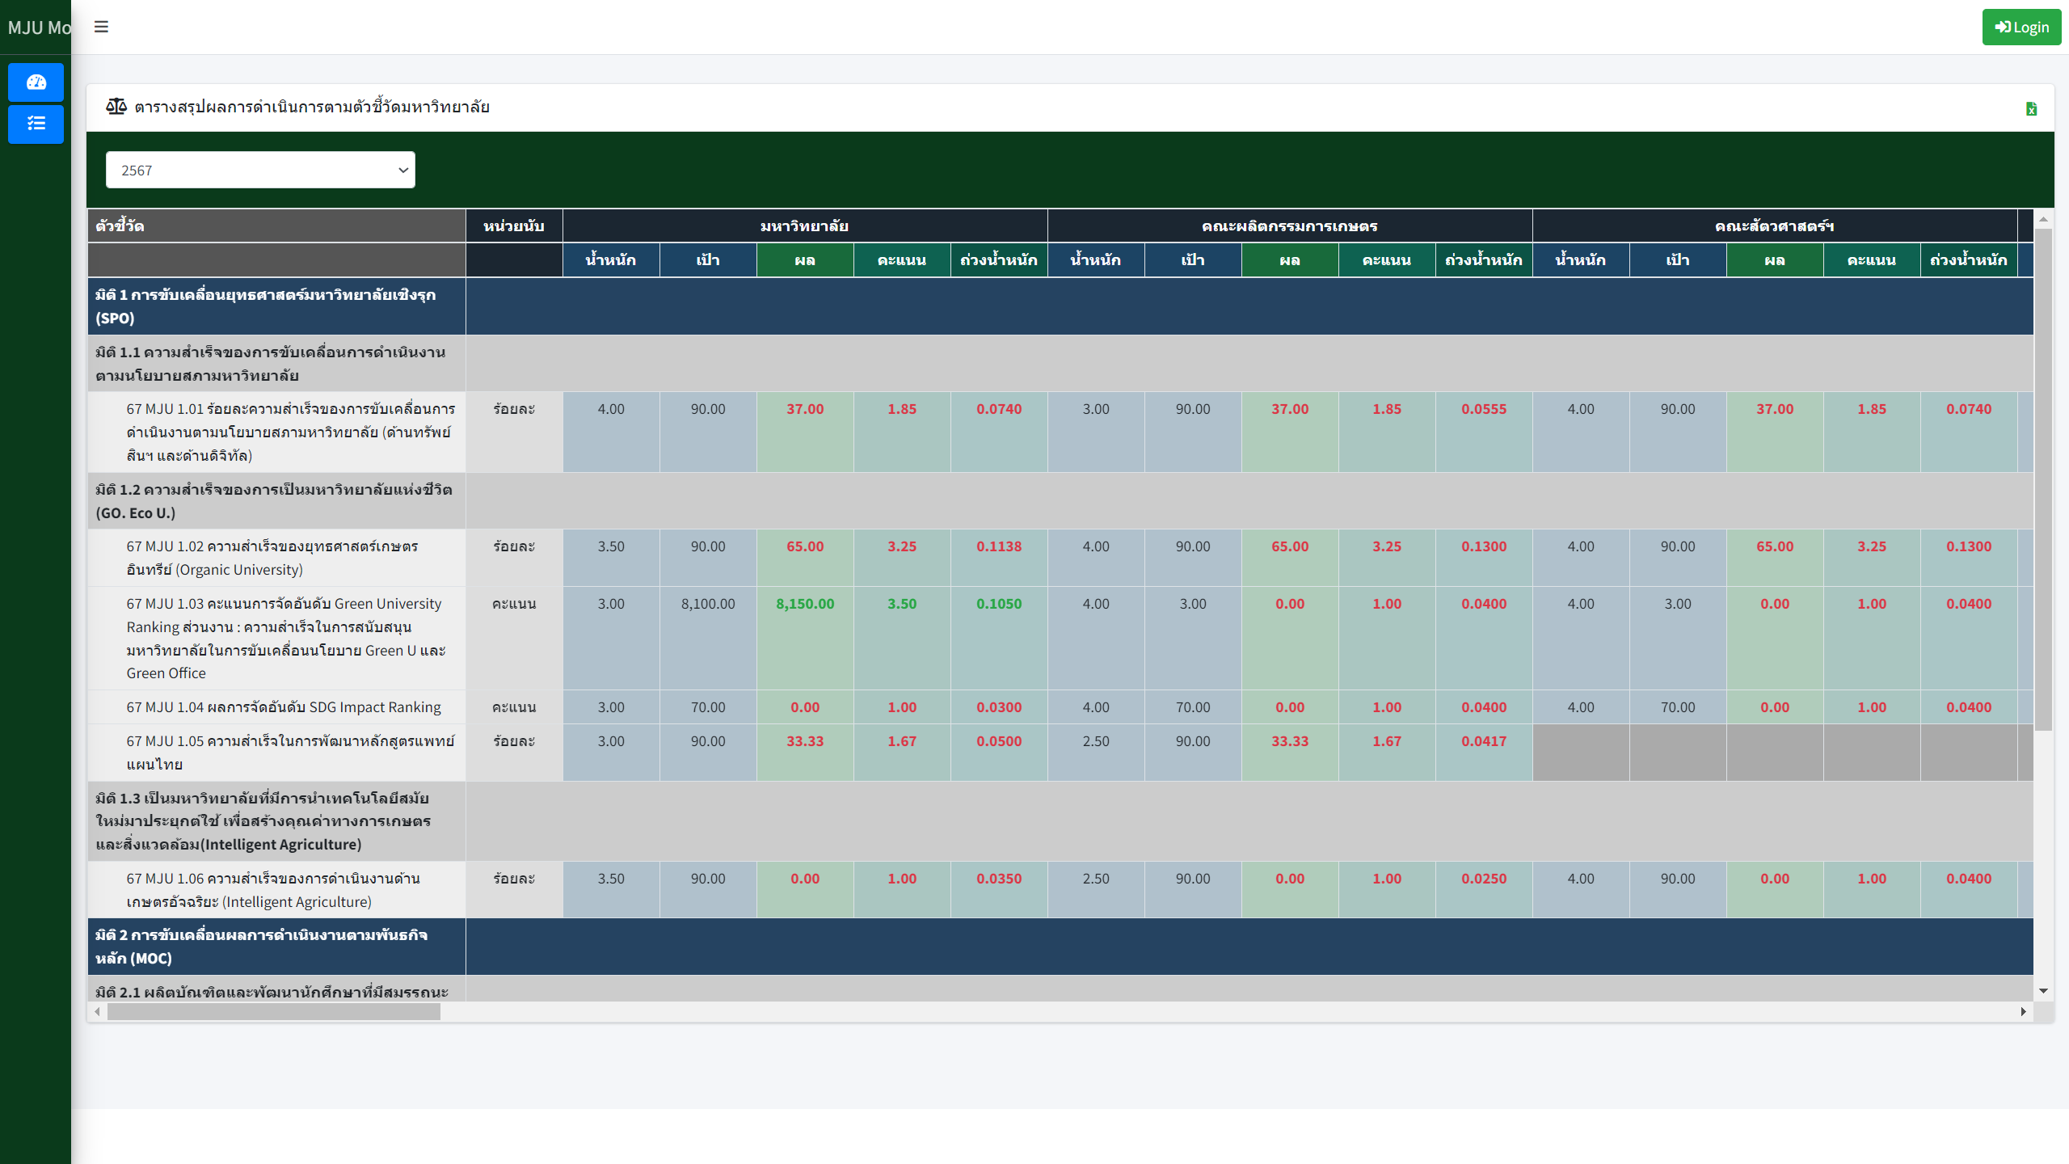Select the มหาวิทยาลัย column group header
This screenshot has height=1164, width=2069.
point(804,226)
